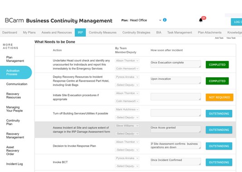The width and height of the screenshot is (242, 172).
Task: Open Select Deputy dropdown for Deploy Recovery Resources
Action: tap(127, 85)
